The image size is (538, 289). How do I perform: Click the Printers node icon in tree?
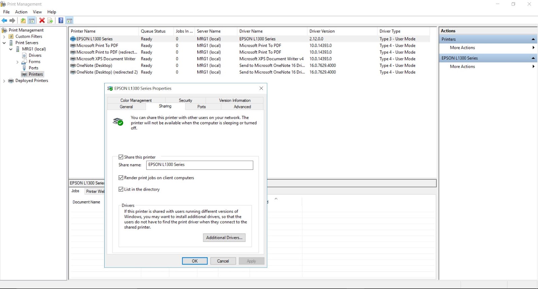tap(24, 74)
